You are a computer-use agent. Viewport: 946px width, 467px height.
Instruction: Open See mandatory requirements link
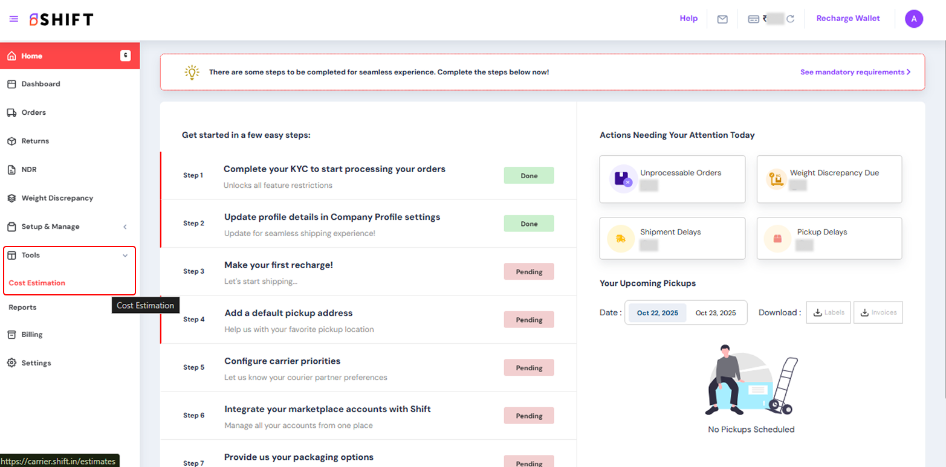coord(855,72)
